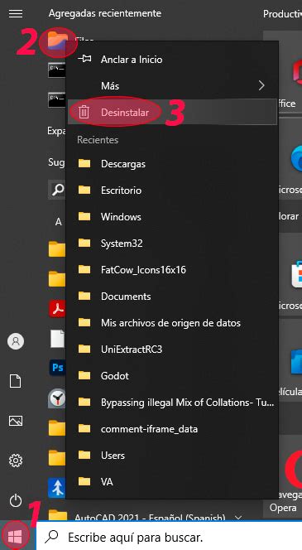Image resolution: width=302 pixels, height=550 pixels.
Task: Open the Documents shortcut icon
Action: tap(16, 381)
